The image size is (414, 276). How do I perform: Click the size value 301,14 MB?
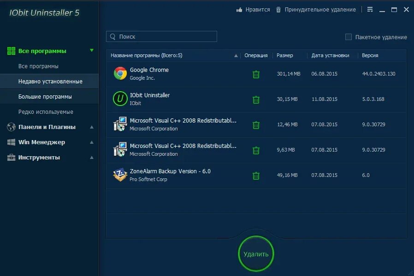click(x=288, y=74)
